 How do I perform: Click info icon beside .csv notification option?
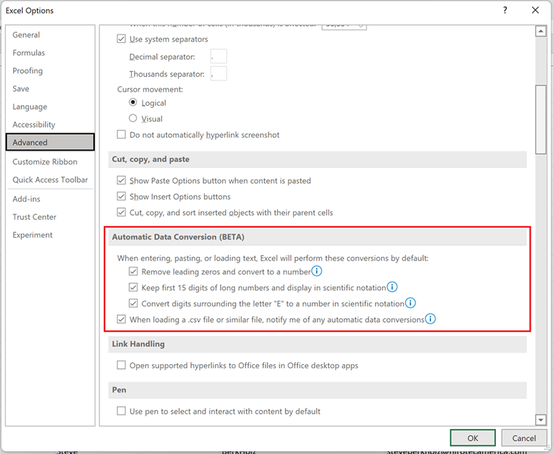[x=430, y=319]
